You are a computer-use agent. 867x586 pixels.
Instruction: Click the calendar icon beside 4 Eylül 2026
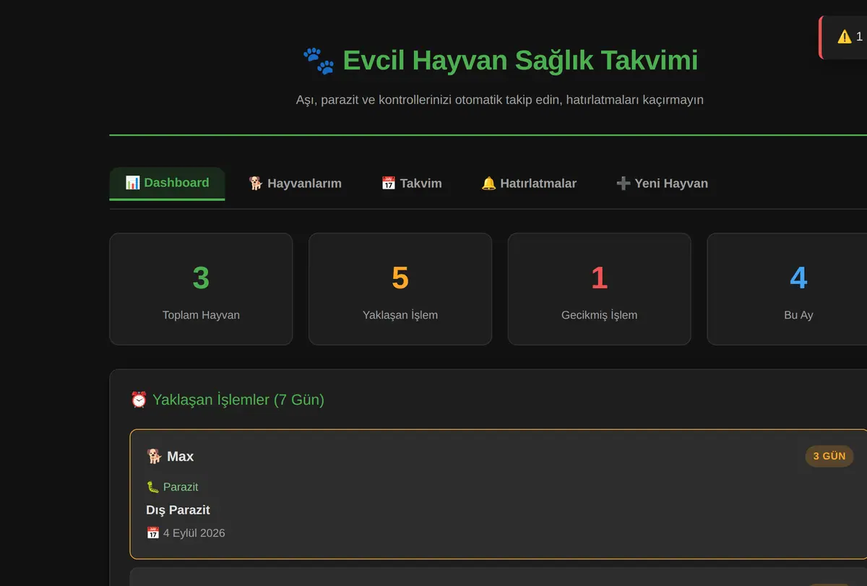pyautogui.click(x=152, y=533)
